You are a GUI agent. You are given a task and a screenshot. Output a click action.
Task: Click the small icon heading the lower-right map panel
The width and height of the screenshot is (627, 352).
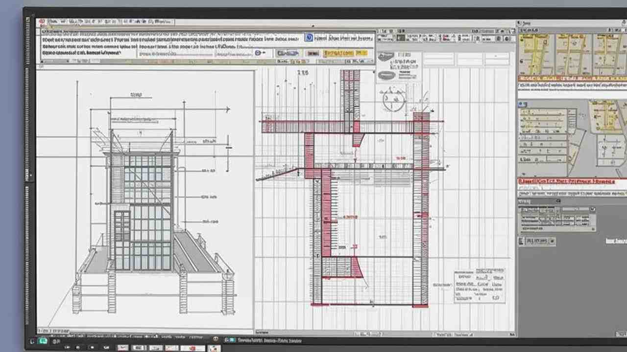point(523,104)
